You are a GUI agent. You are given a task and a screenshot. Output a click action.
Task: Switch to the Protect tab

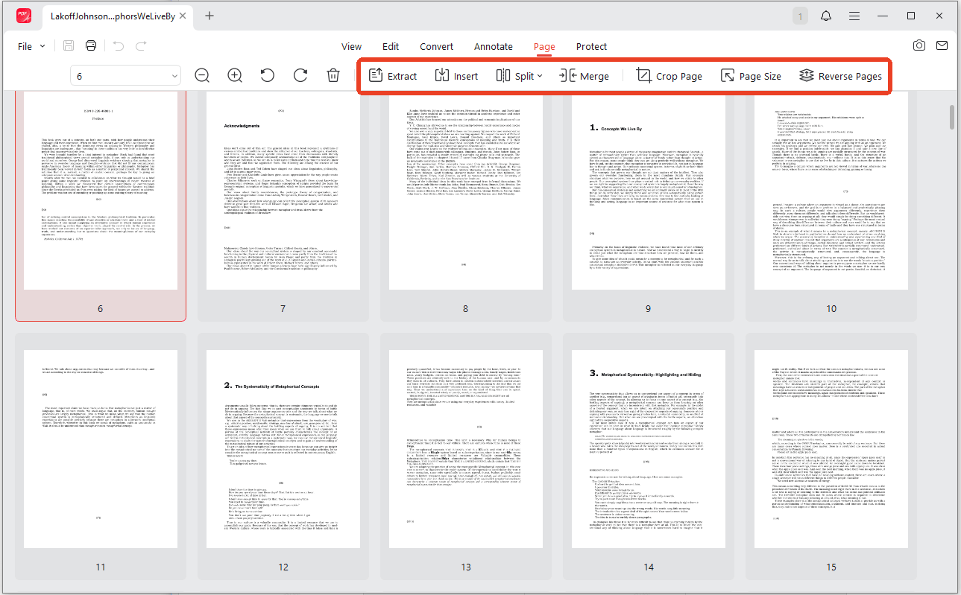pos(591,46)
